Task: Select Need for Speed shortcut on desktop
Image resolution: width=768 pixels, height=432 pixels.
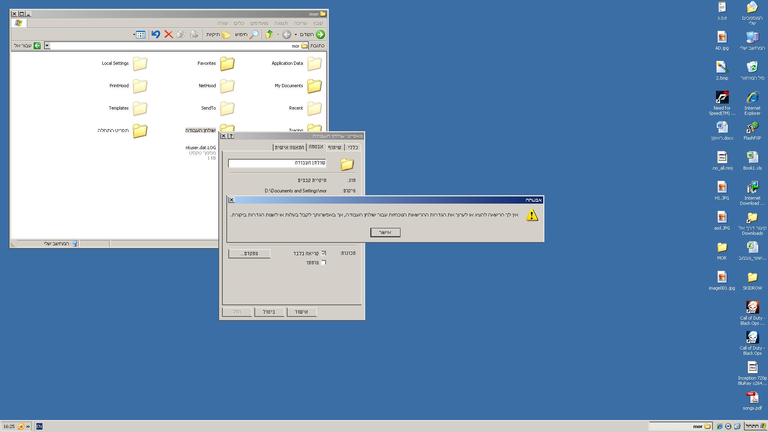Action: point(722,103)
